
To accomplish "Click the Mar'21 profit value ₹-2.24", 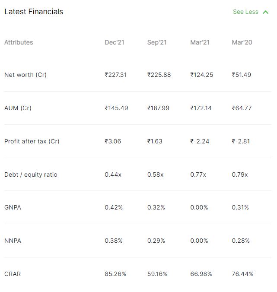I will tap(200, 141).
